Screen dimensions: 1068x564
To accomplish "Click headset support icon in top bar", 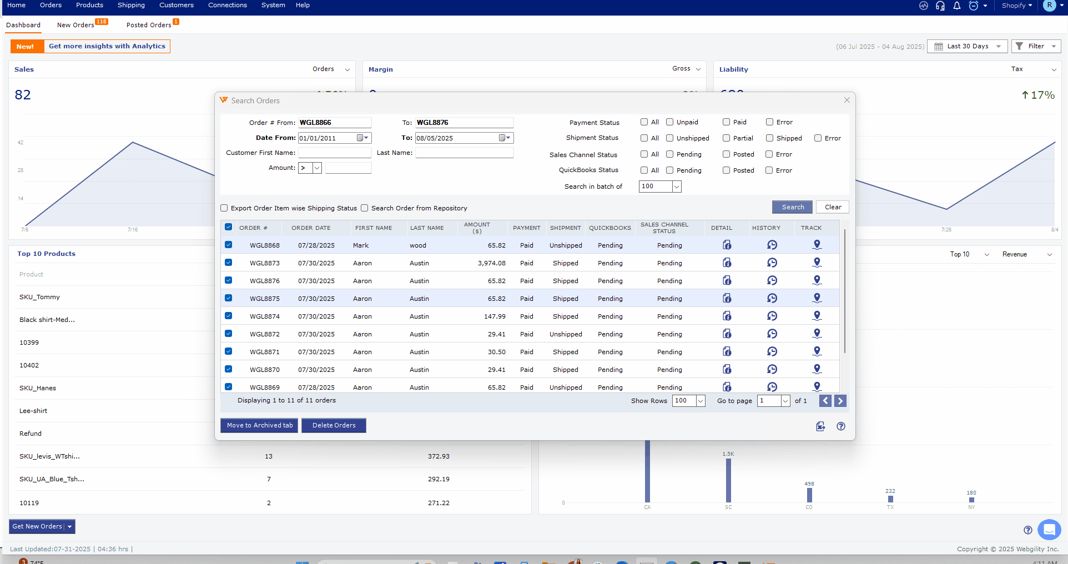I will 940,6.
